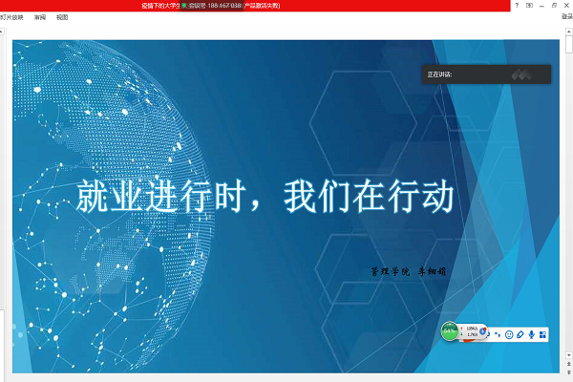
Task: Open the 视图 ribbon tab
Action: tap(62, 17)
